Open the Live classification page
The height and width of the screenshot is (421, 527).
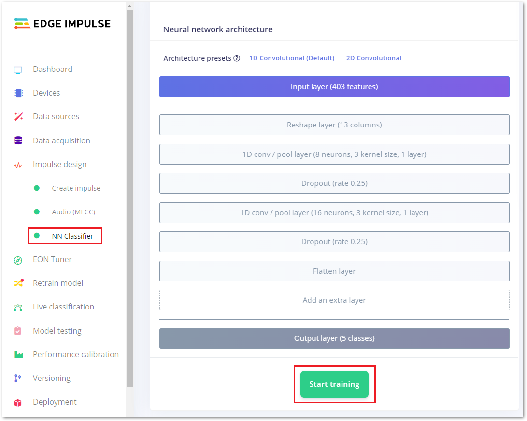(x=63, y=307)
